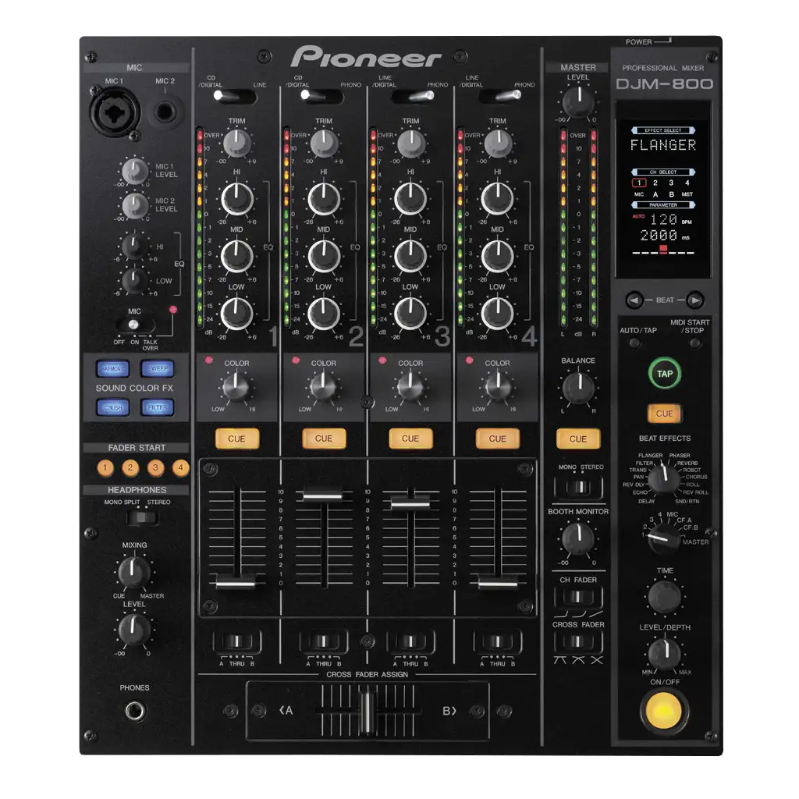Click channel 4 CUE button
799x799 pixels.
(497, 439)
